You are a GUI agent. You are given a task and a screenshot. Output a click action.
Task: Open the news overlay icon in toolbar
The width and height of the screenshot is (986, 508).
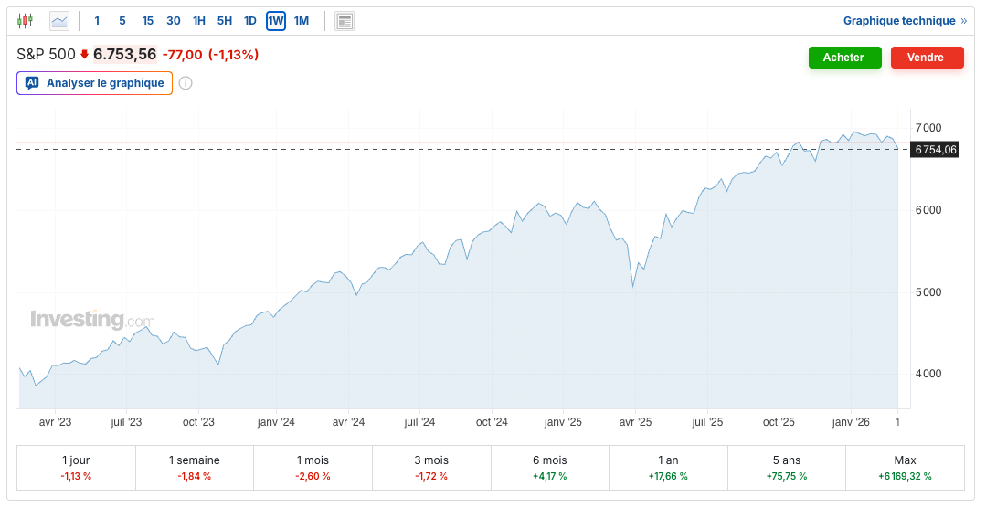coord(345,21)
